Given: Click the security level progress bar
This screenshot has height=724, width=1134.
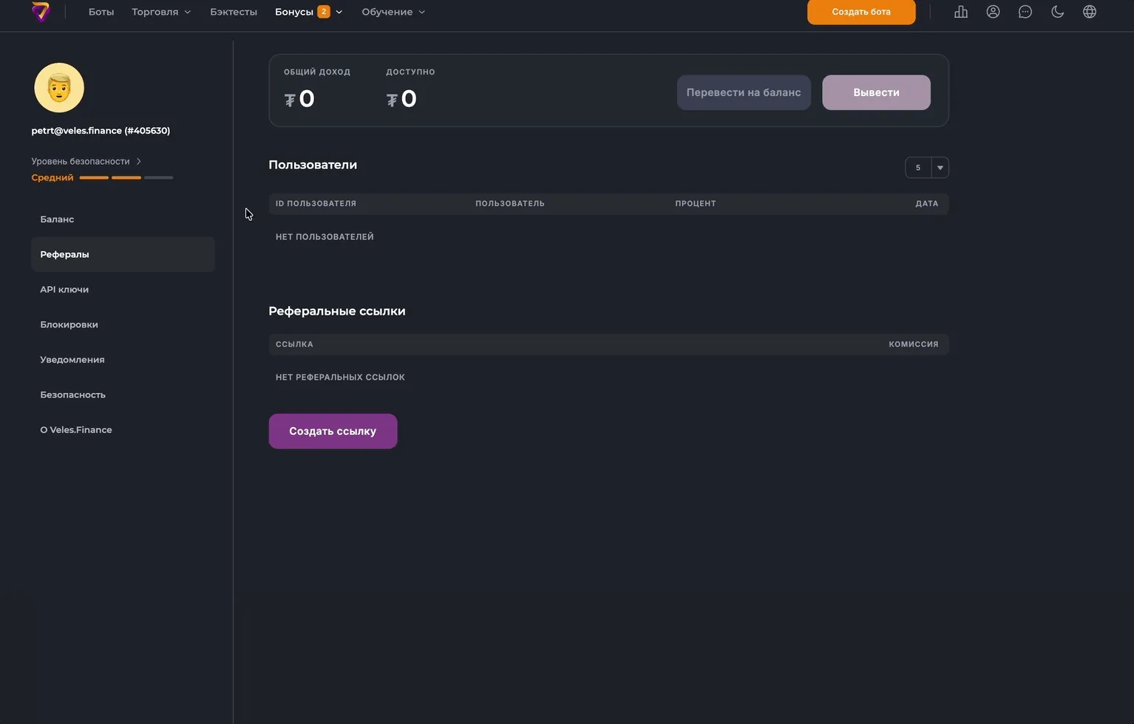Looking at the screenshot, I should pos(126,178).
